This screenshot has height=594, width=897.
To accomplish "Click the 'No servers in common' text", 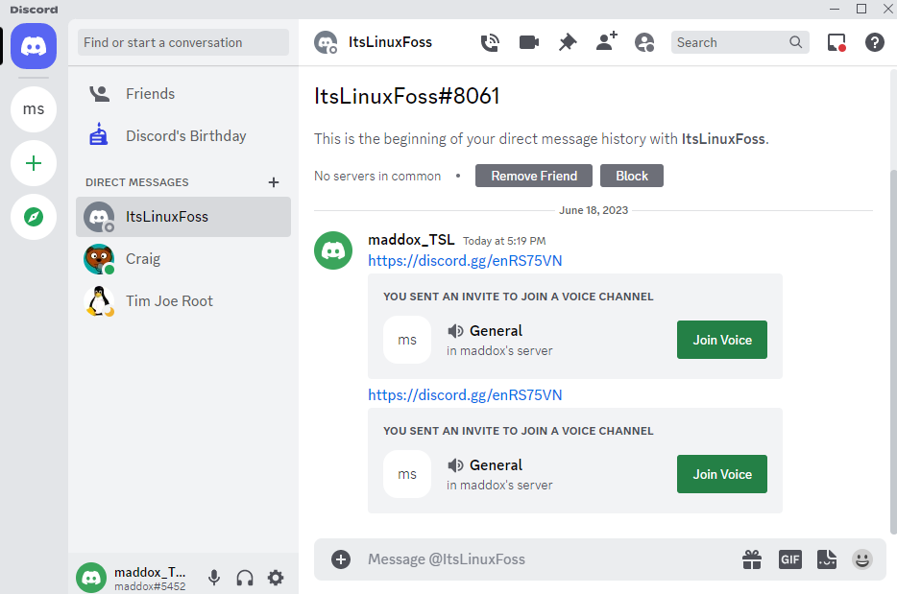I will tap(377, 176).
